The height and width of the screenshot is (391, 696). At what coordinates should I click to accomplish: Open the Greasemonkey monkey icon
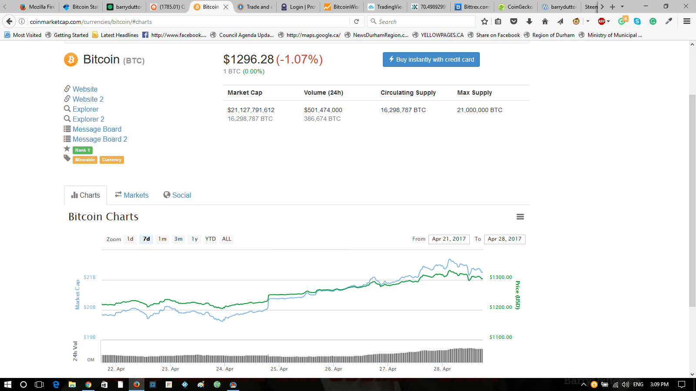point(576,21)
